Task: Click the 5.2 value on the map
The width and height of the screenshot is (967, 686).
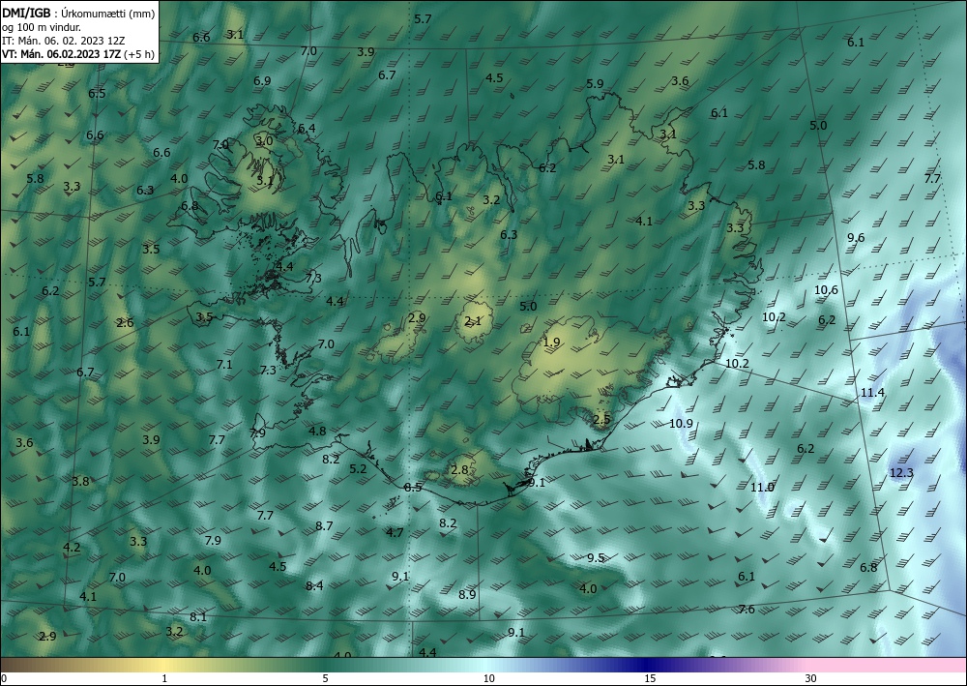Action: pos(358,469)
